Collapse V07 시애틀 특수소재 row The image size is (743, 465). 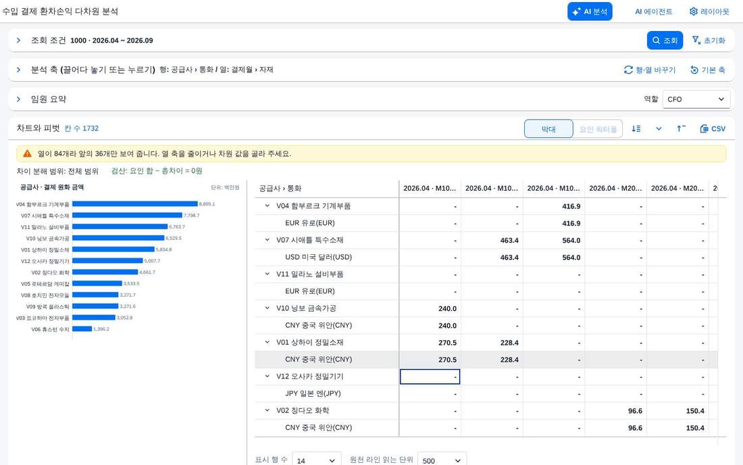tap(267, 240)
